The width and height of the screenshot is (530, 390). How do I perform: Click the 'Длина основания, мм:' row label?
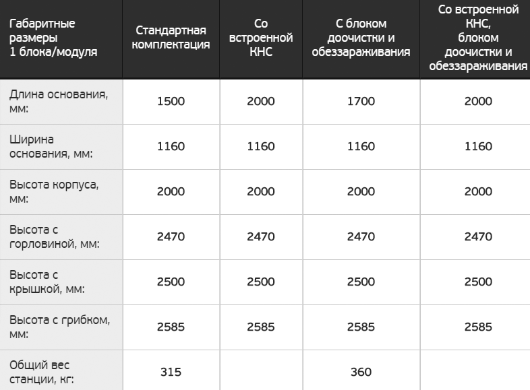58,101
